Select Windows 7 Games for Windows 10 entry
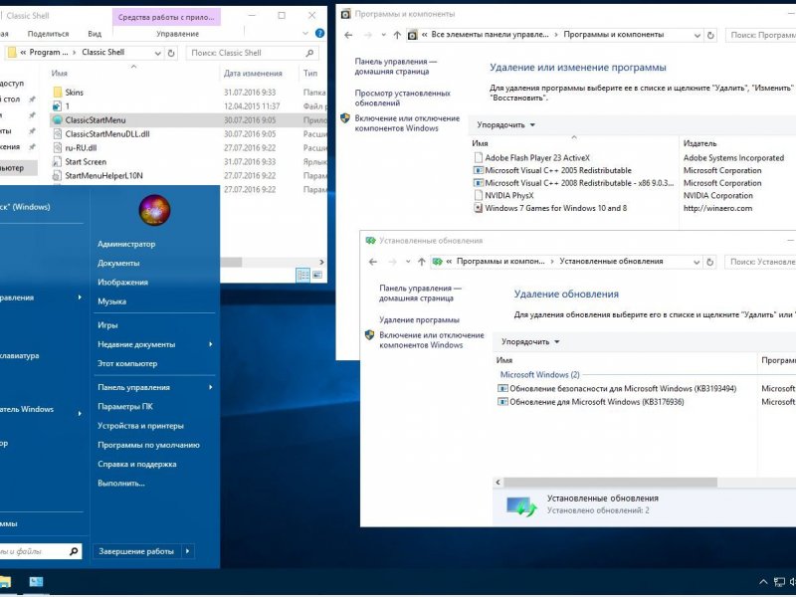 (550, 208)
